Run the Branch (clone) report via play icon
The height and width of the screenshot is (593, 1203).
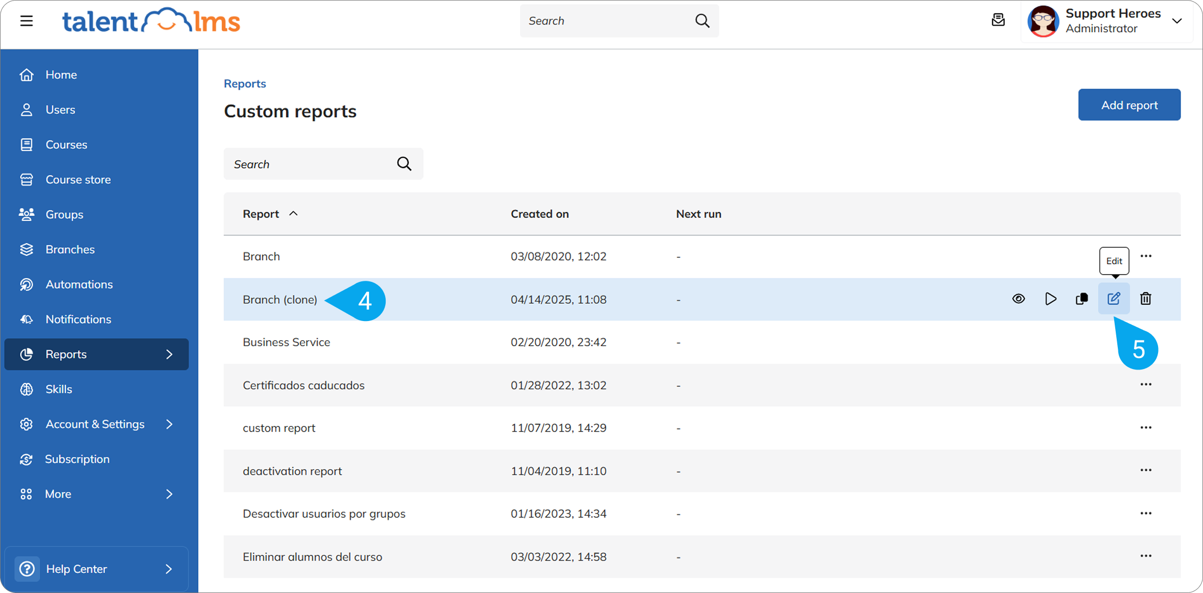(1050, 299)
